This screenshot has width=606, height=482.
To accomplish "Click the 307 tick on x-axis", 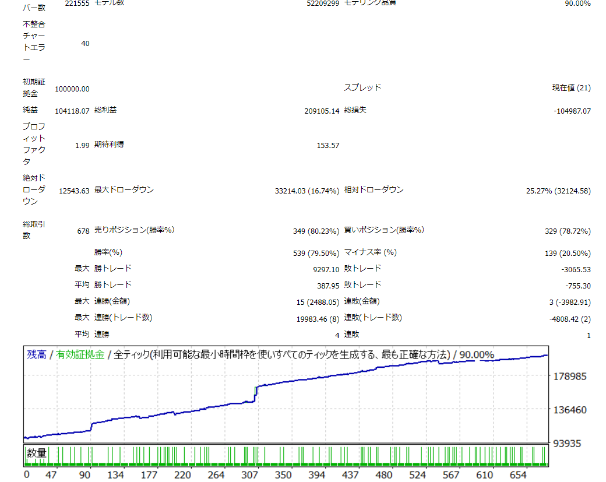I will click(249, 474).
